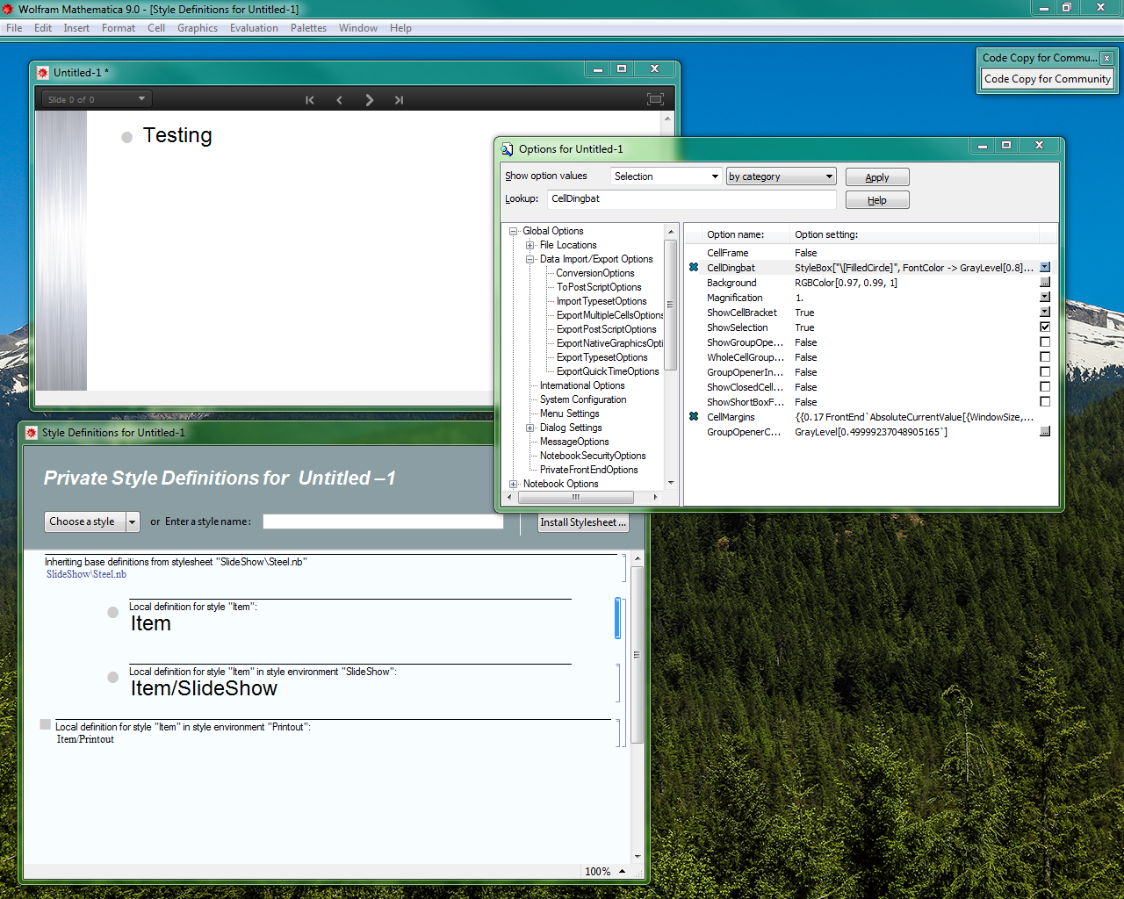Minimize the Options for Untitled-1 window
This screenshot has width=1124, height=899.
coord(982,146)
